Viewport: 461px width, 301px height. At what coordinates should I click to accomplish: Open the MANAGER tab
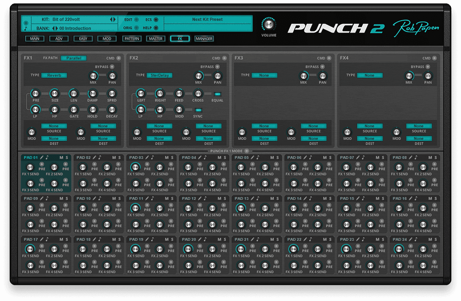coord(204,39)
